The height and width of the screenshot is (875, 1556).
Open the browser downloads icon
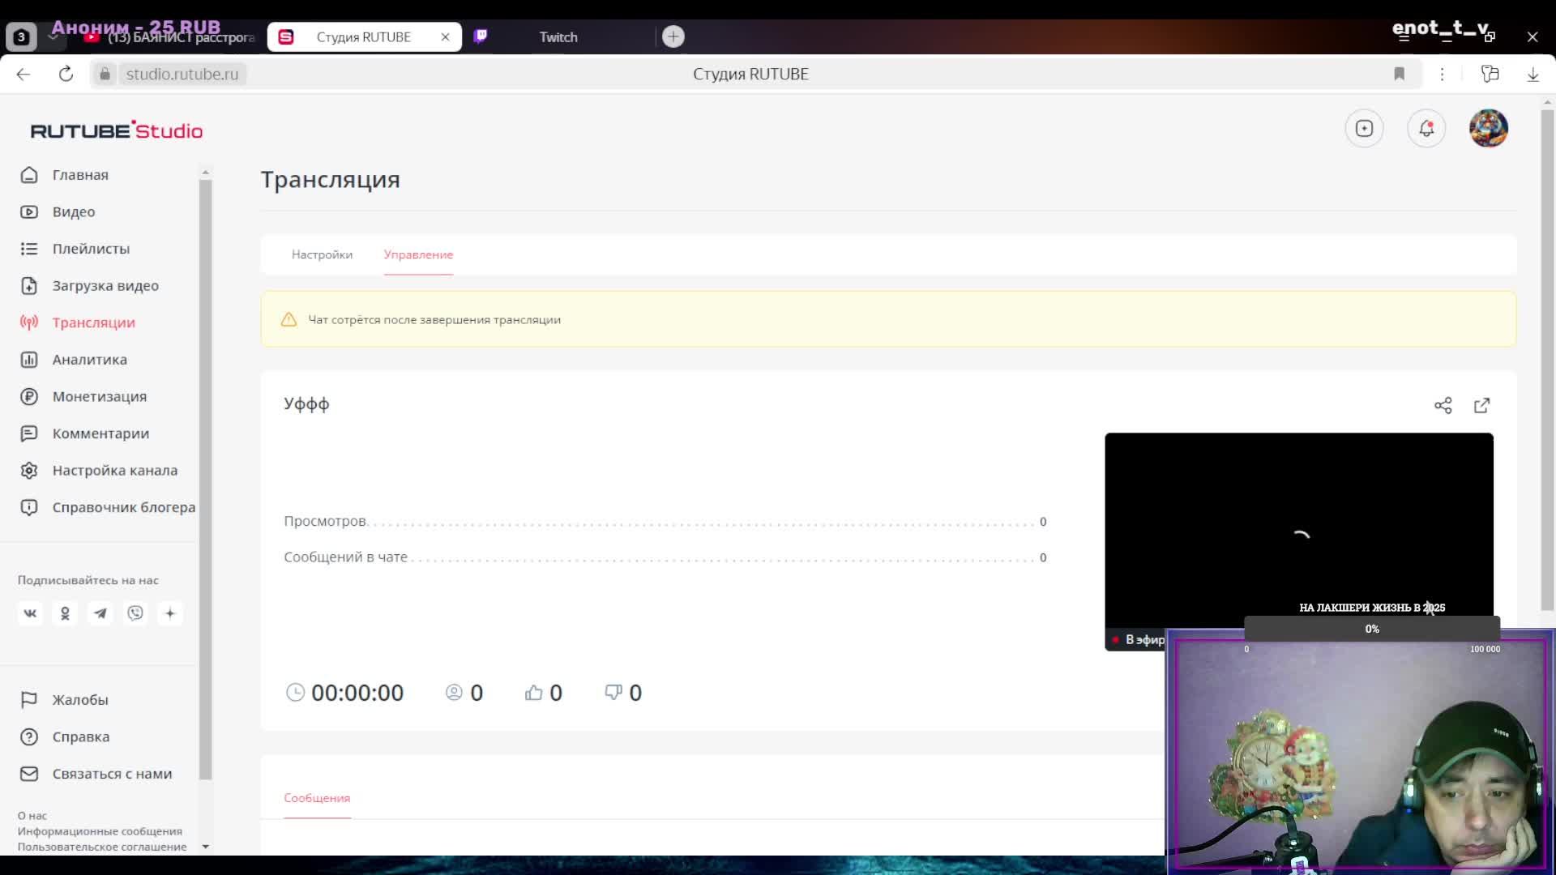tap(1533, 74)
